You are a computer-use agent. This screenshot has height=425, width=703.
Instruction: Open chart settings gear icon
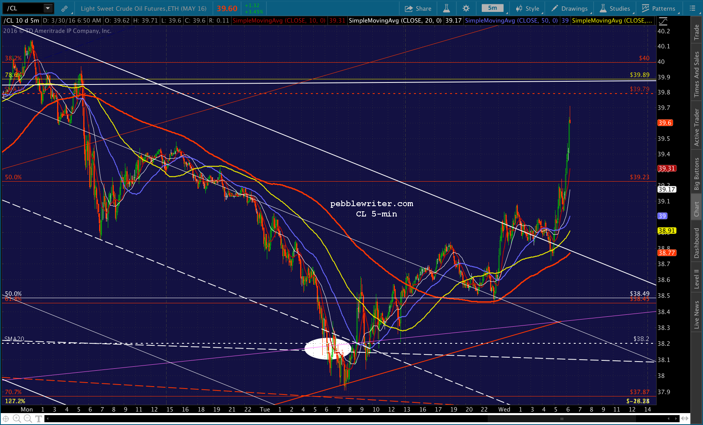coord(466,8)
